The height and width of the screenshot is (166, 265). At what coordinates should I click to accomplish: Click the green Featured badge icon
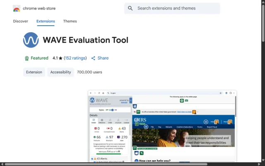tap(26, 58)
